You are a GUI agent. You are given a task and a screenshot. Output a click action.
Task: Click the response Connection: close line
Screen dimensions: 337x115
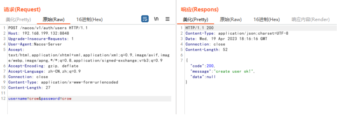pos(205,44)
